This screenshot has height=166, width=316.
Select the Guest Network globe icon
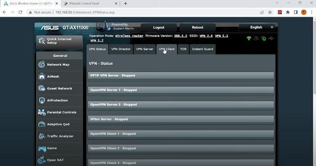(42, 88)
